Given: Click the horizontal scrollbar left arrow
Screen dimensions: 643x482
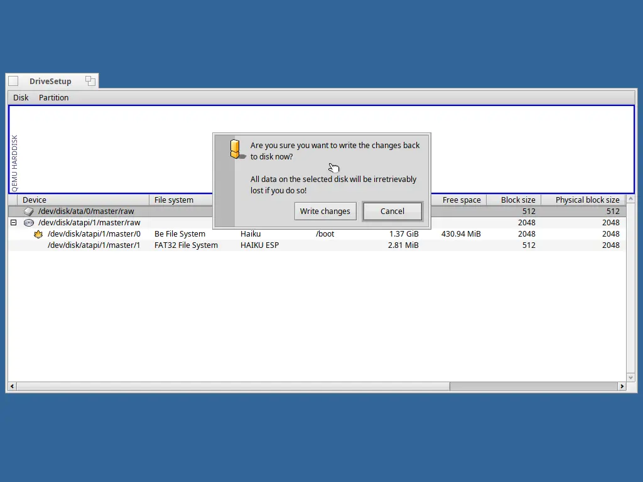Looking at the screenshot, I should click(x=13, y=386).
